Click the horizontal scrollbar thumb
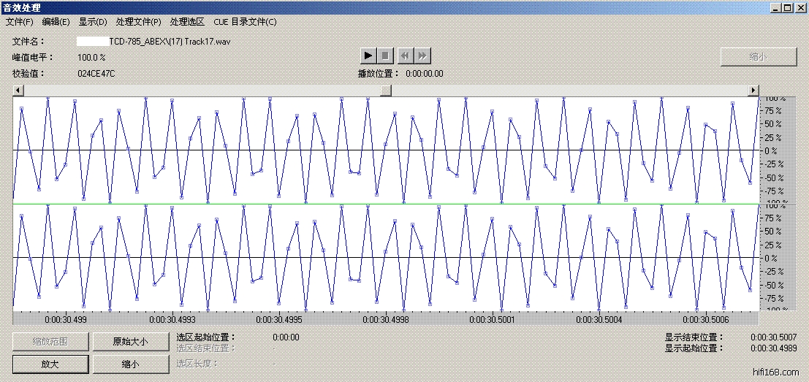This screenshot has width=809, height=382. point(386,90)
